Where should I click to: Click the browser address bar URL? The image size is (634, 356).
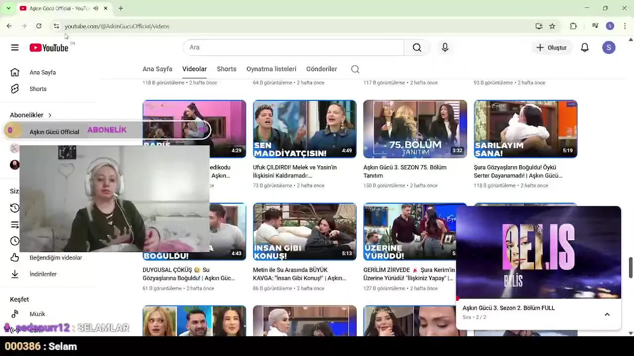[x=117, y=26]
